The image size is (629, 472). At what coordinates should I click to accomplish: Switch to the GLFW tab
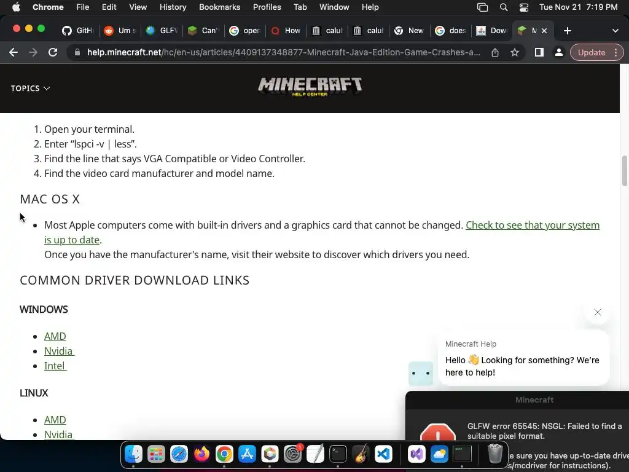pos(162,31)
